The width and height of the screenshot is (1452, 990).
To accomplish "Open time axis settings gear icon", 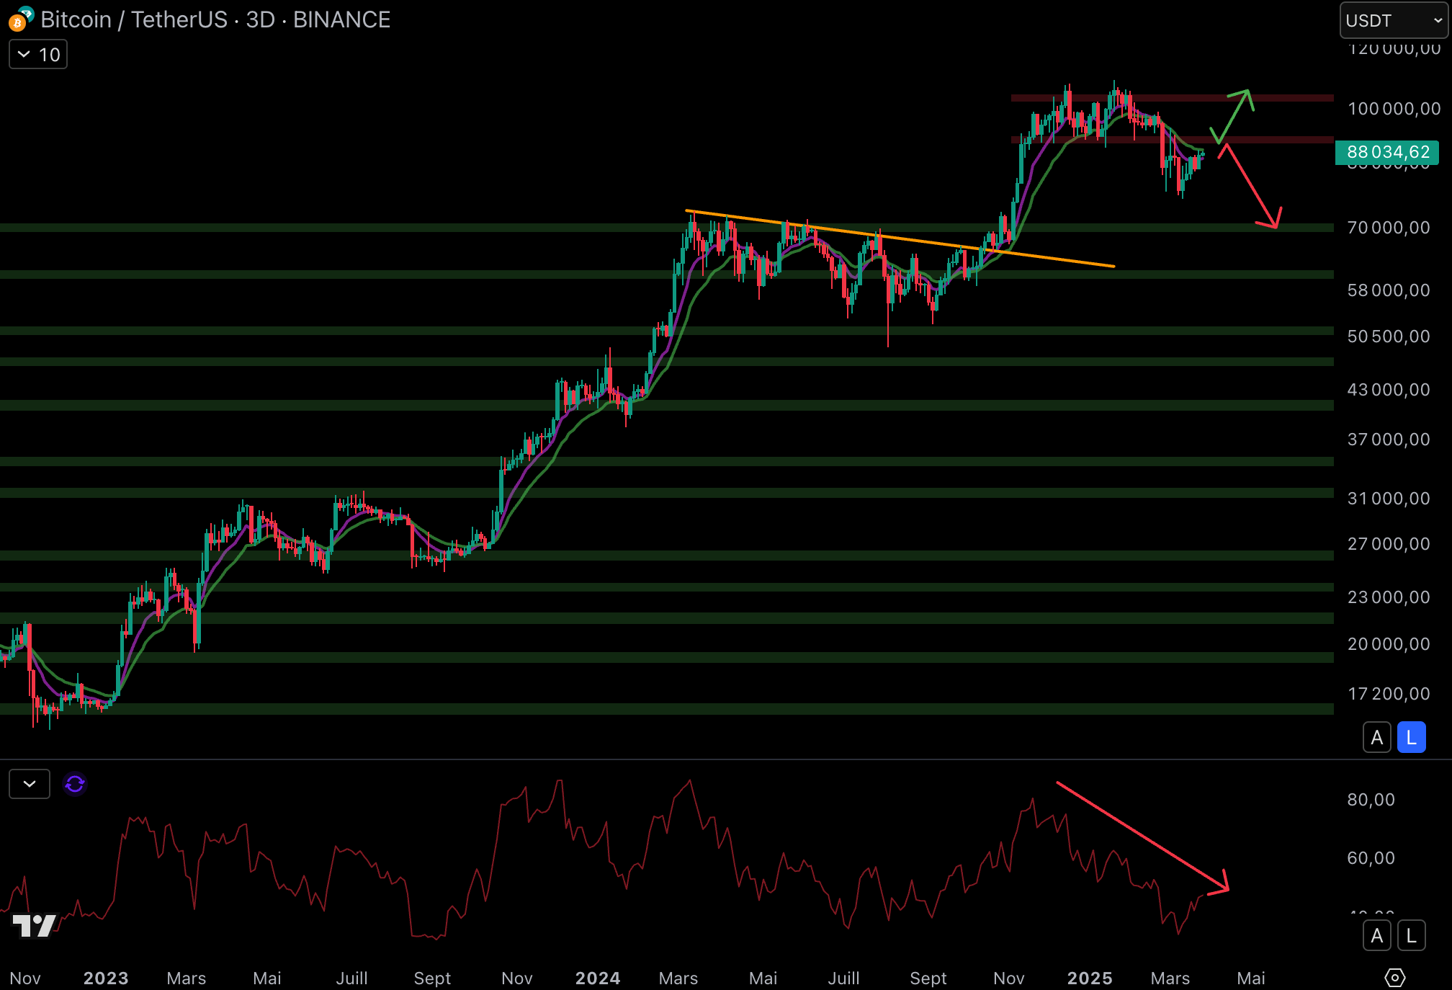I will pos(1394,978).
